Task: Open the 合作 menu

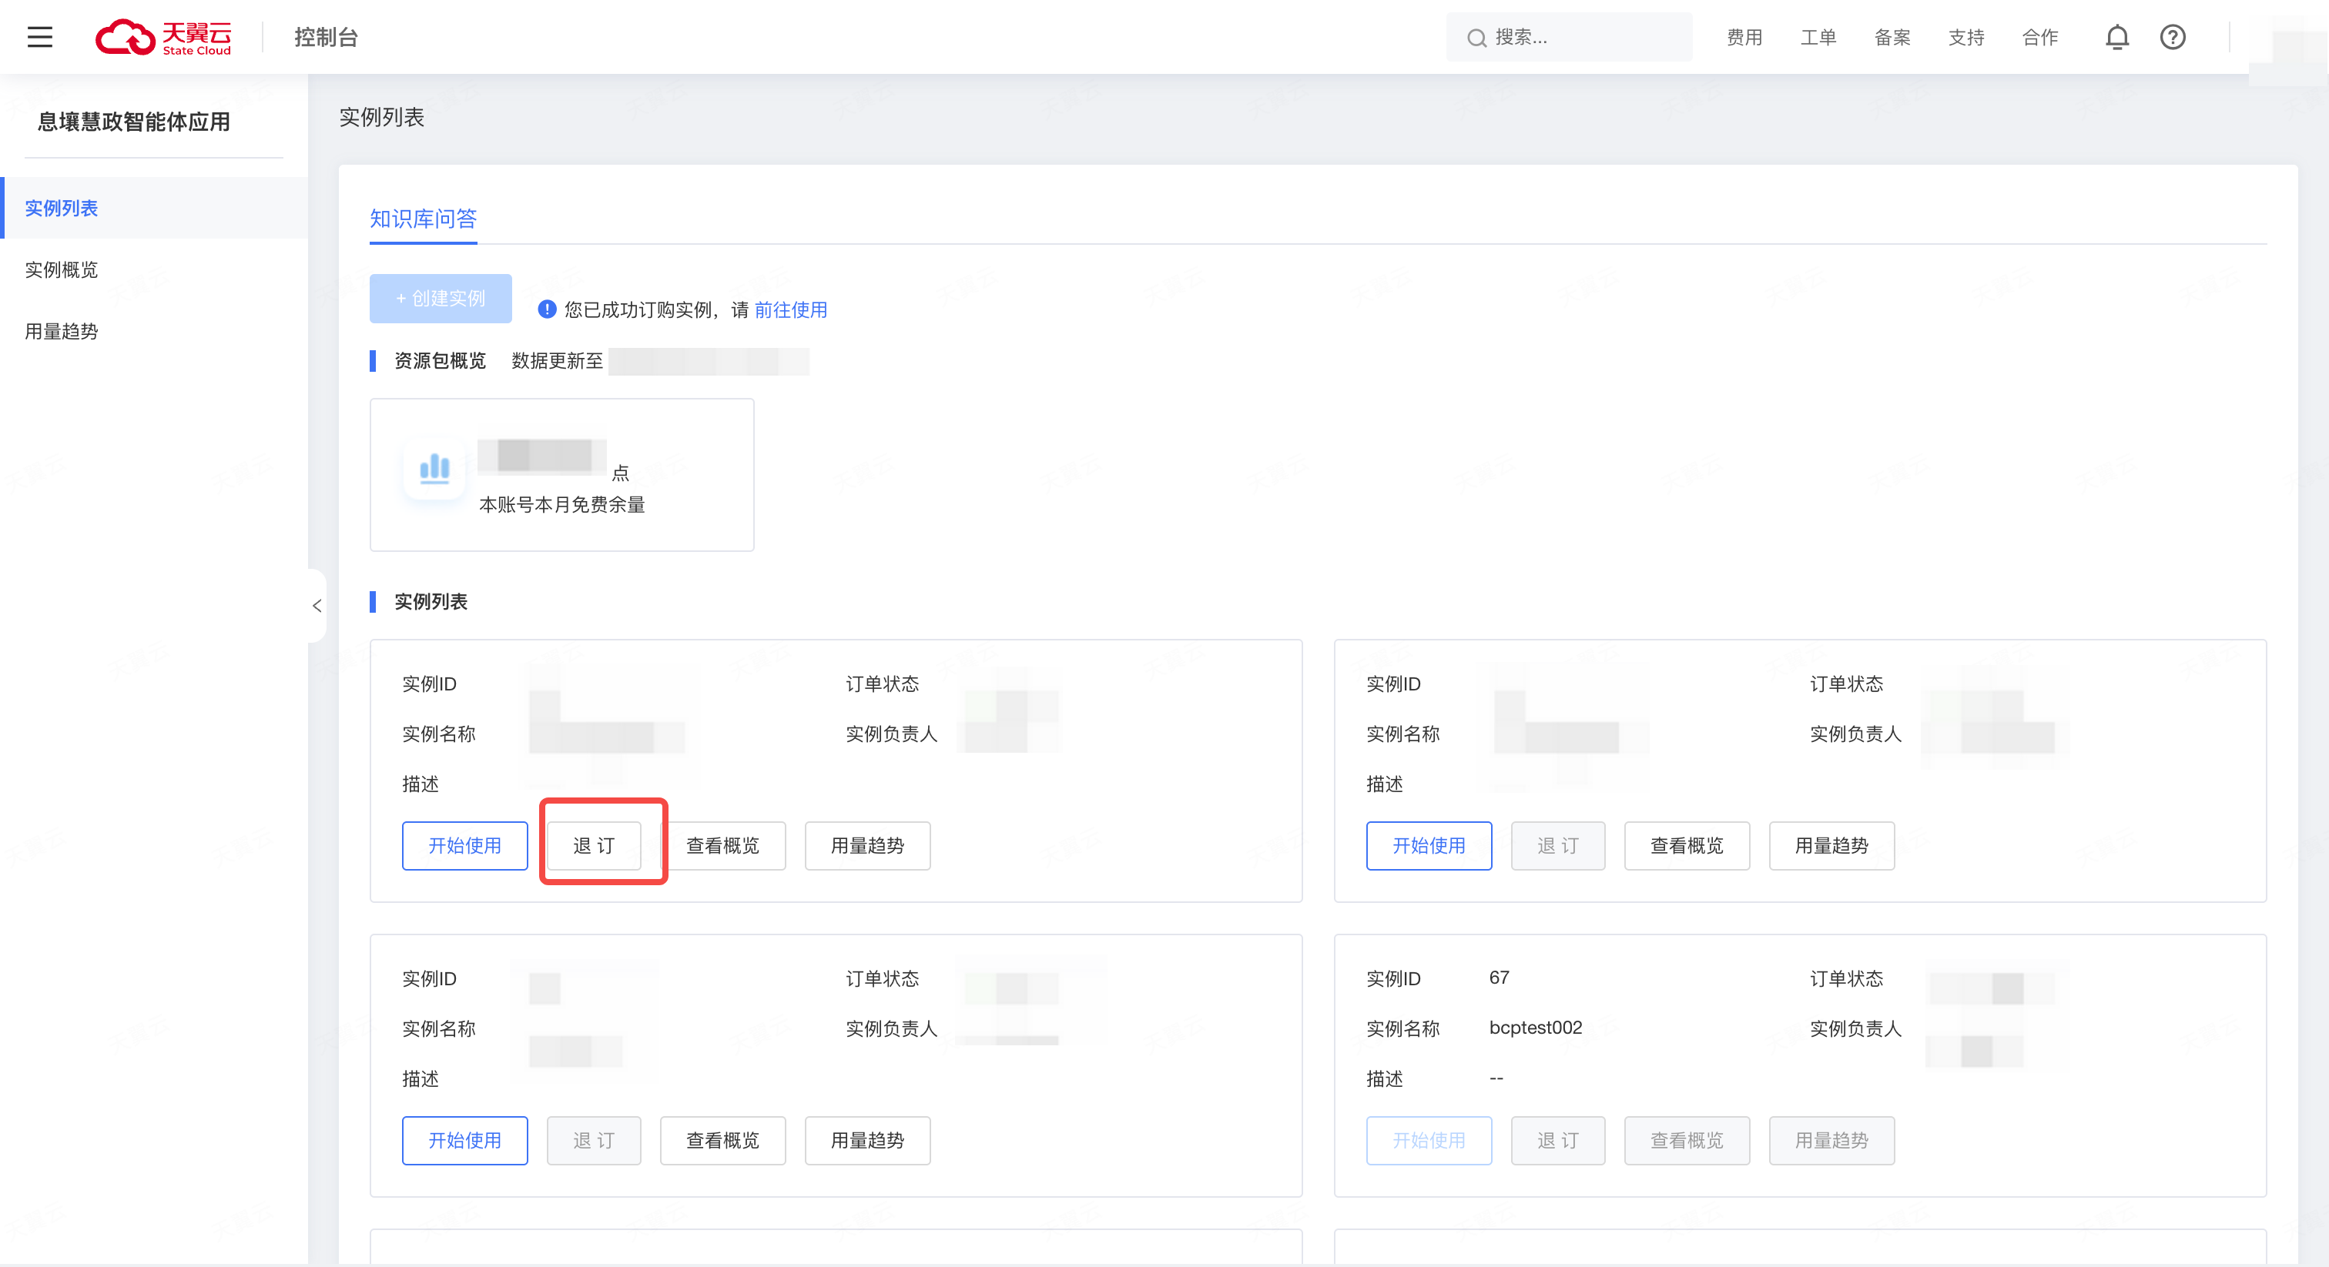Action: tap(2041, 37)
